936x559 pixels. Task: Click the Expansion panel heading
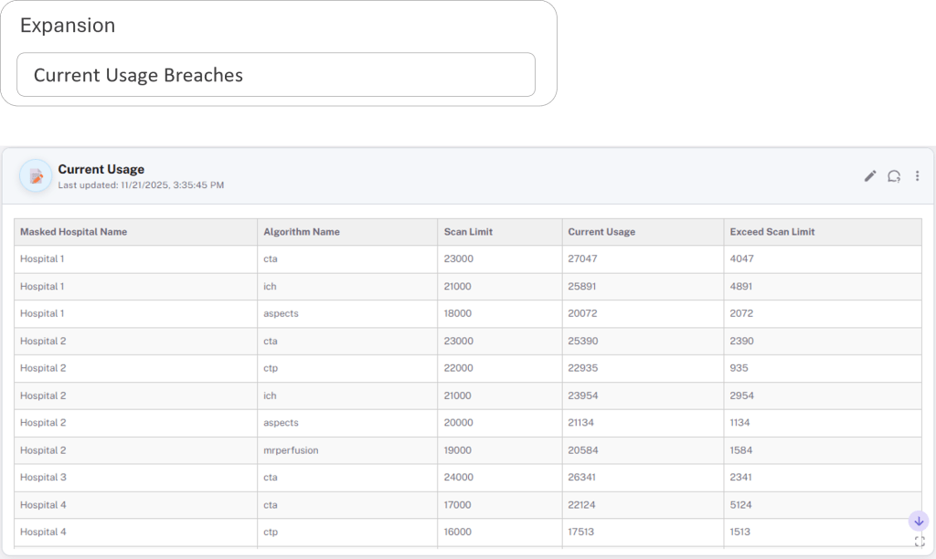pos(68,26)
